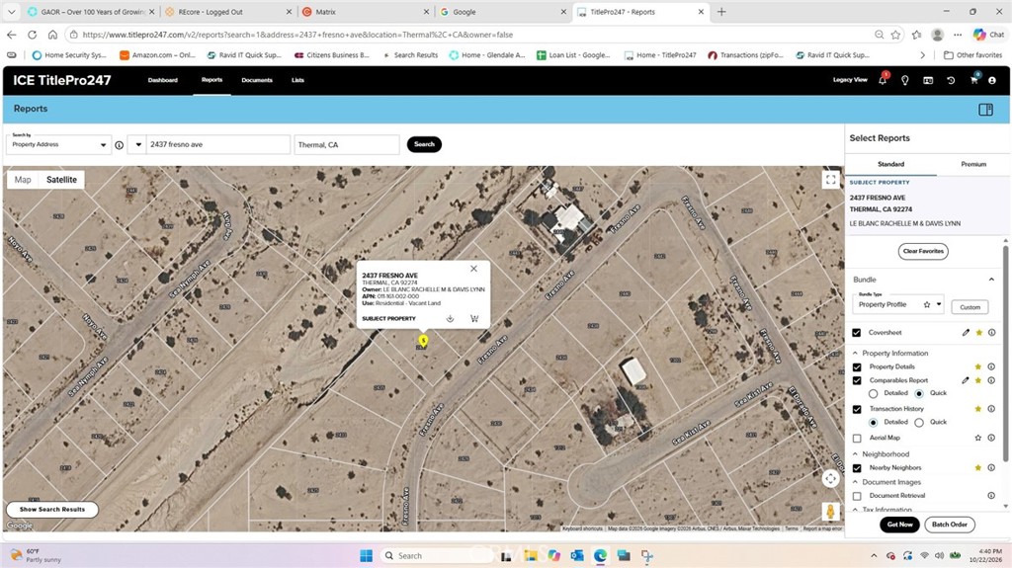Open Microsoft Edge from the taskbar
Screen dimensions: 1012x568
[600, 556]
